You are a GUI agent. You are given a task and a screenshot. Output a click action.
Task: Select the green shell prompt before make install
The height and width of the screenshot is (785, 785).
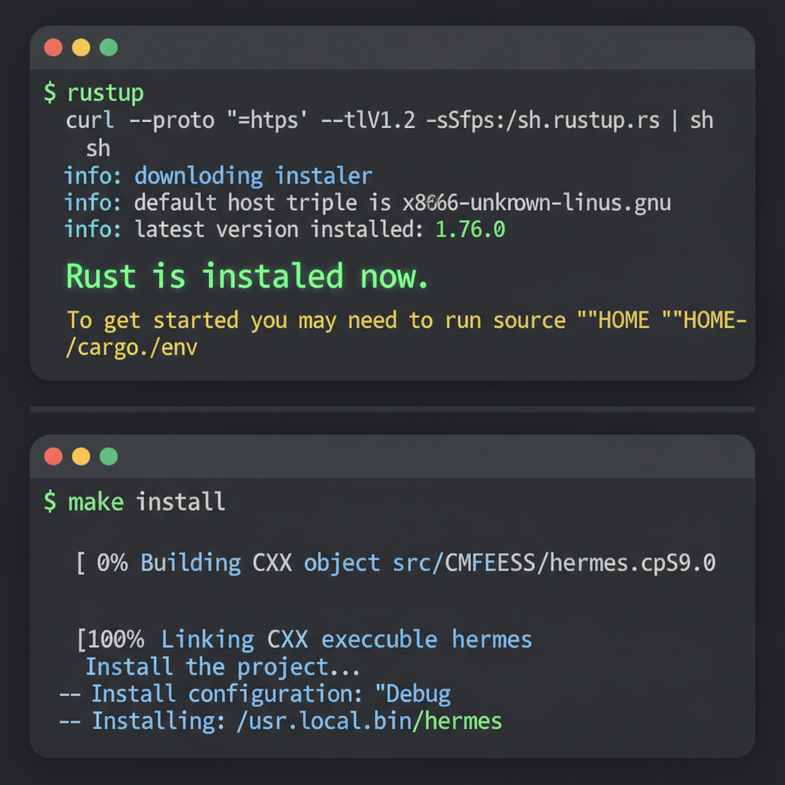pos(49,501)
